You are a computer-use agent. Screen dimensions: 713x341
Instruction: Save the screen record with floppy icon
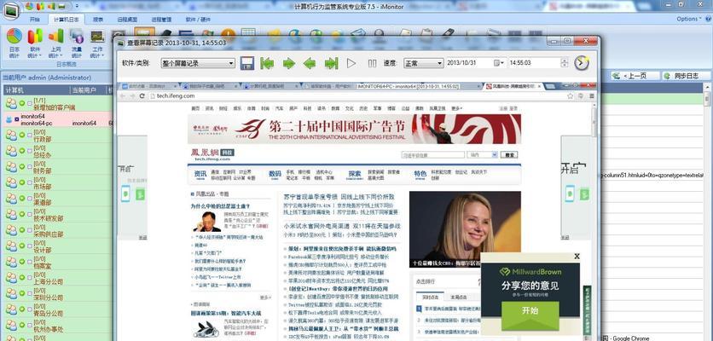247,63
